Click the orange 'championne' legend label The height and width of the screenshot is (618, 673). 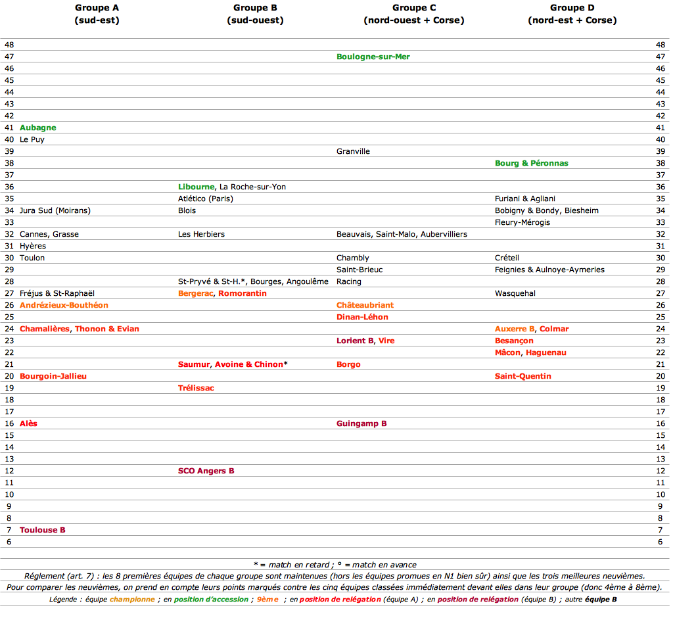pos(132,599)
